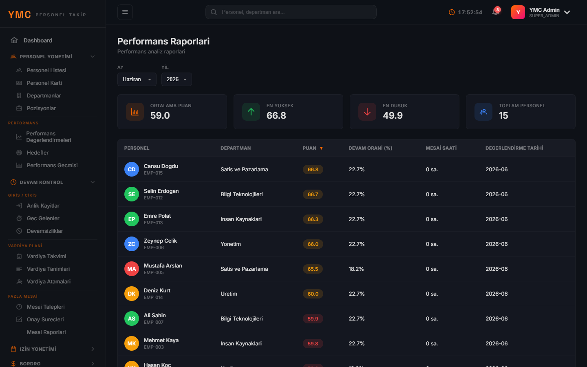587x367 pixels.
Task: Click the Anlik Kayitlar login icon
Action: pyautogui.click(x=19, y=206)
